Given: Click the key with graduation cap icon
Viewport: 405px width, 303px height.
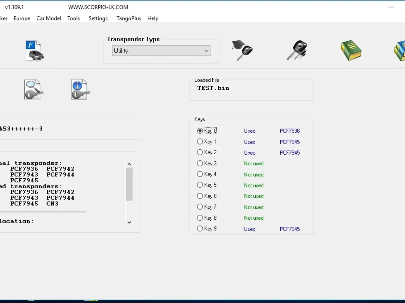Looking at the screenshot, I should coord(242,50).
